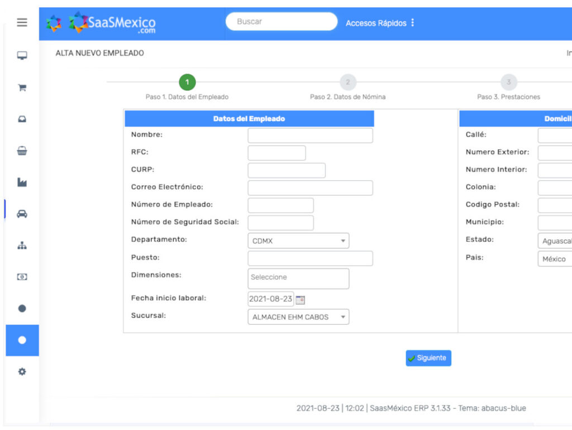572x430 pixels.
Task: Open the shopping cart sidebar section
Action: [x=22, y=88]
